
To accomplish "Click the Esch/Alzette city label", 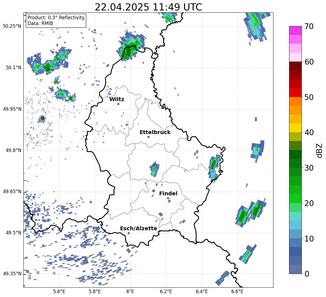I will click(x=138, y=228).
